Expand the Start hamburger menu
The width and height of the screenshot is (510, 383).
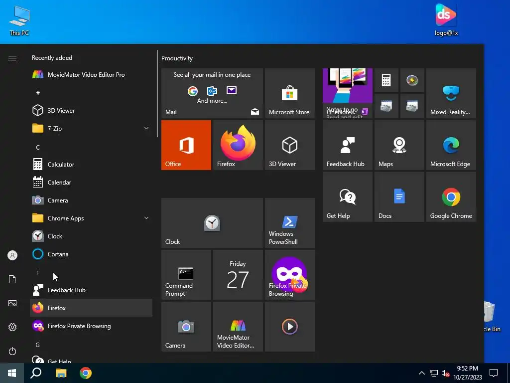pyautogui.click(x=12, y=58)
